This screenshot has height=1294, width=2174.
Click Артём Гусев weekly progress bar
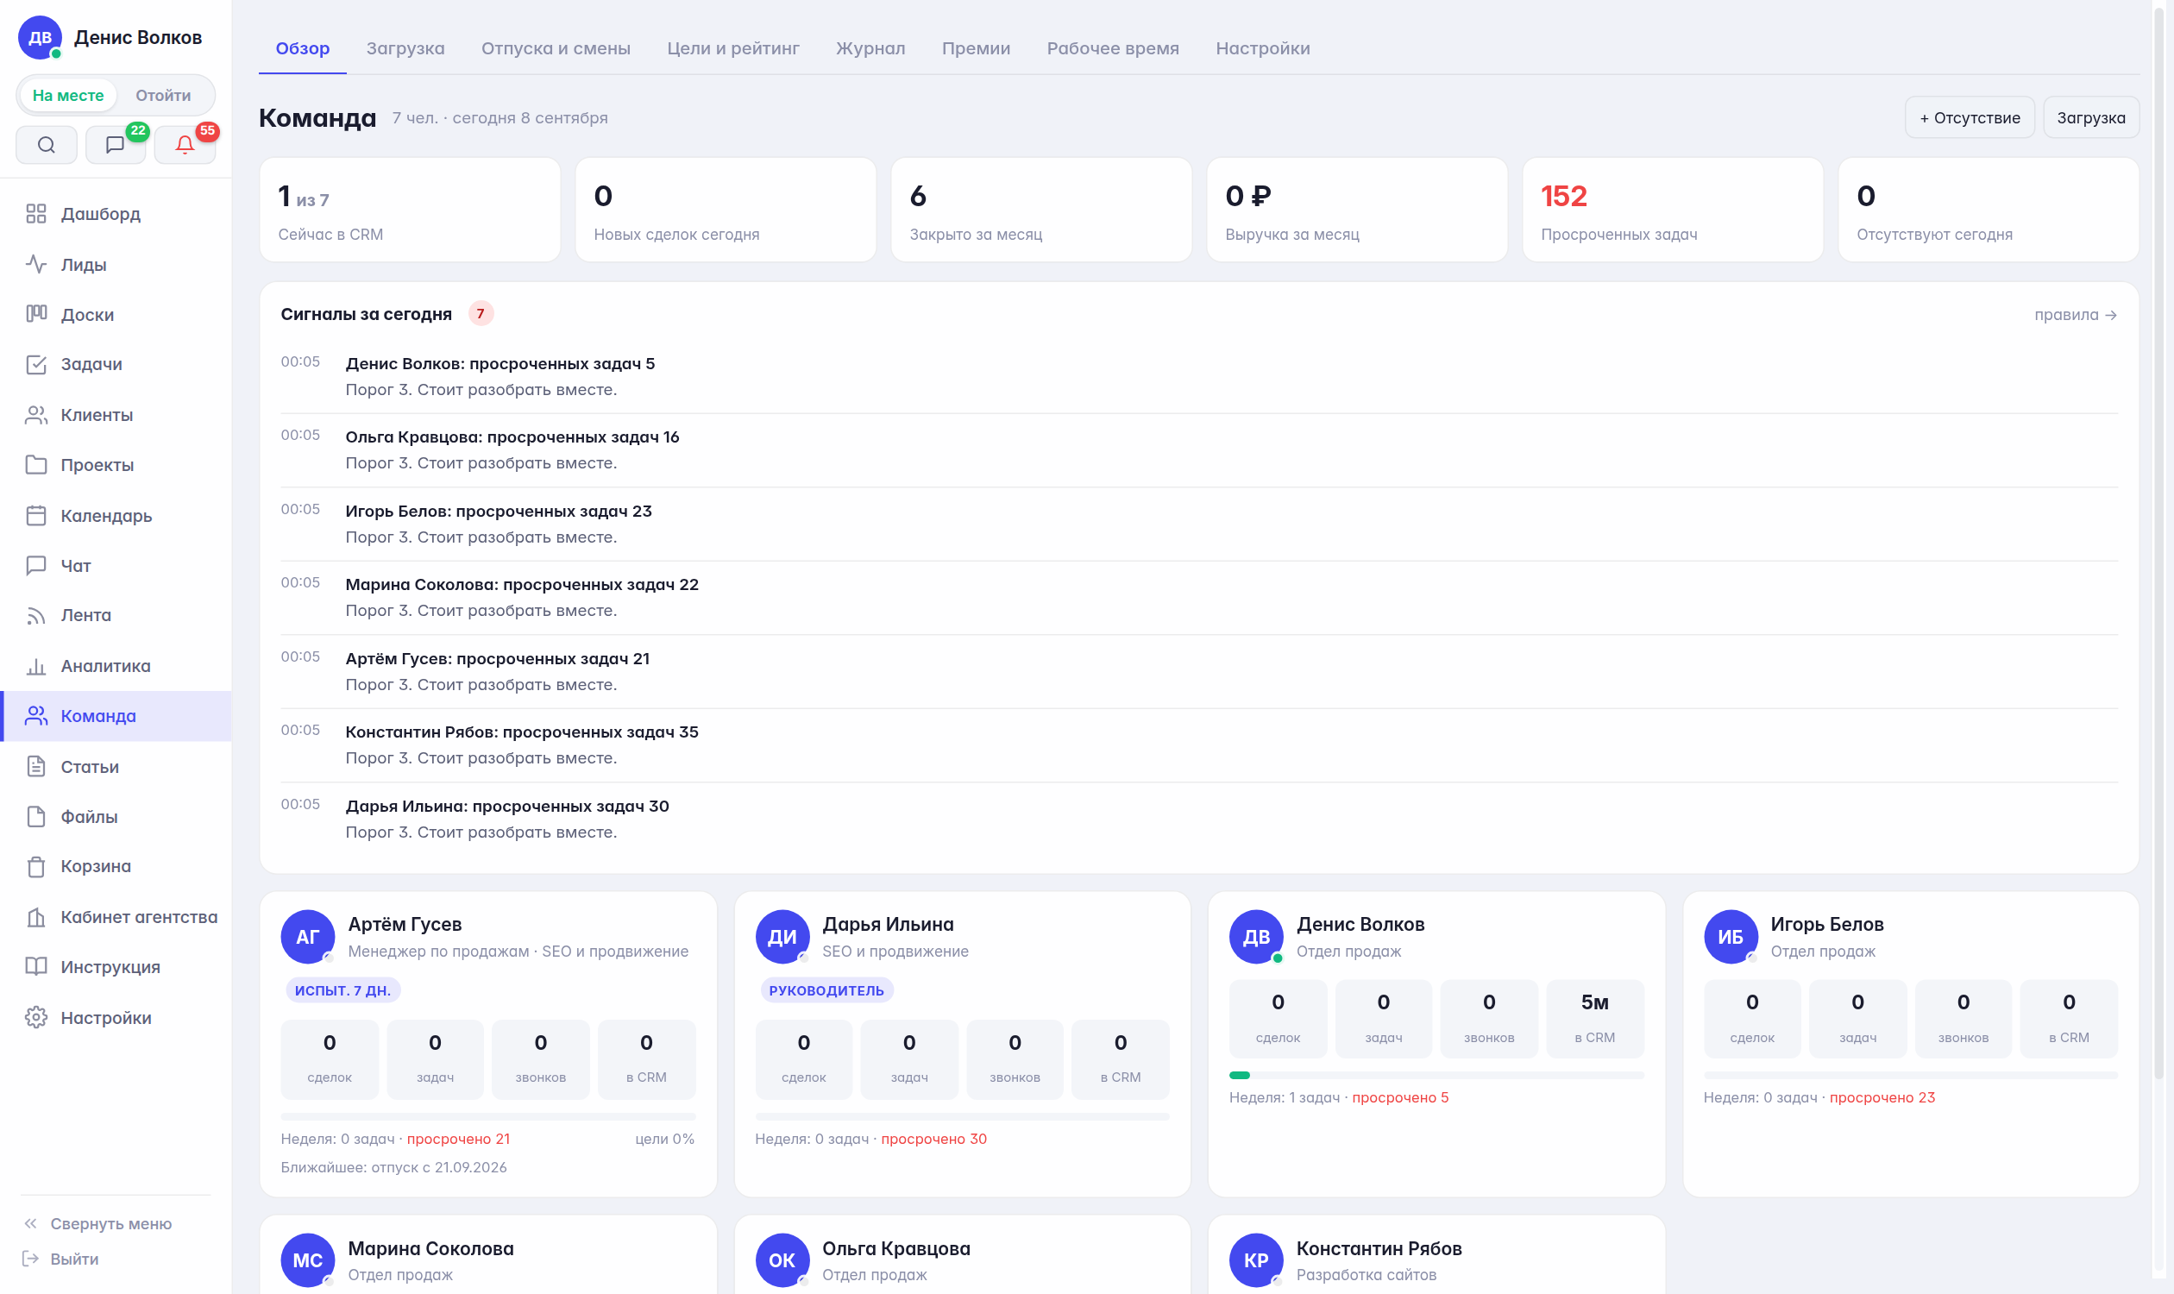(x=488, y=1116)
